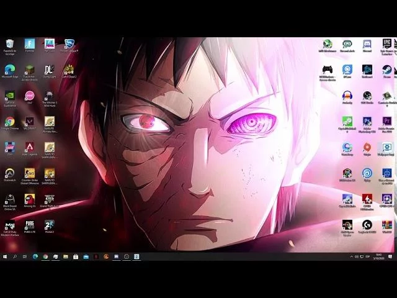Click the Chrome icon in the taskbar

click(x=45, y=256)
